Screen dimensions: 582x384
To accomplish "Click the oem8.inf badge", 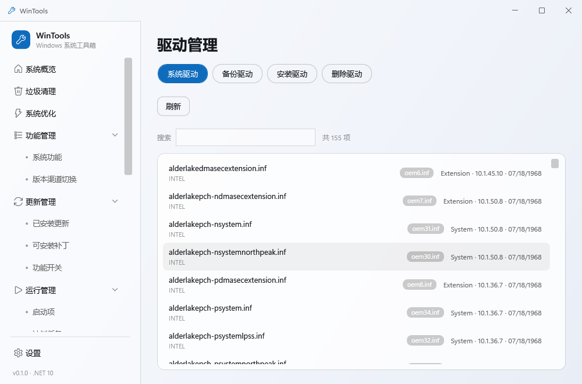I will 420,285.
